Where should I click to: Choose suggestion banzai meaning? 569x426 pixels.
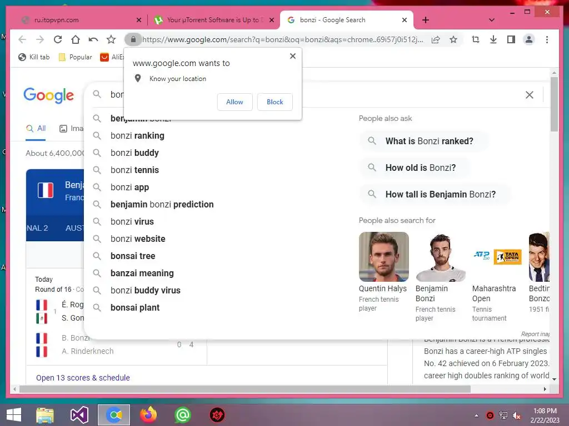coord(142,273)
